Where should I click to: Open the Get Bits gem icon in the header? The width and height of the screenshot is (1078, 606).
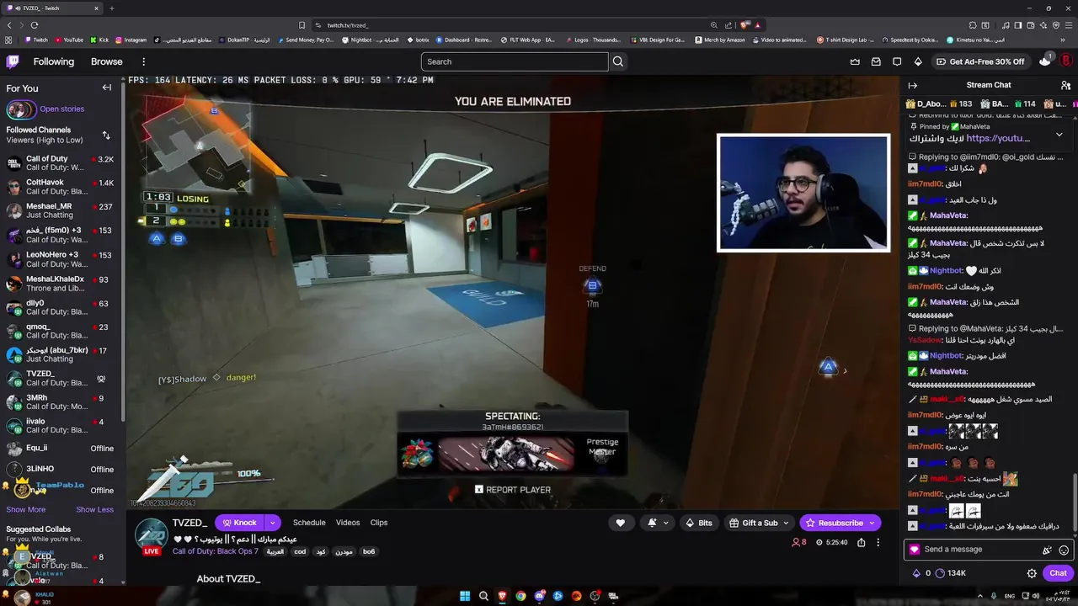coord(918,61)
